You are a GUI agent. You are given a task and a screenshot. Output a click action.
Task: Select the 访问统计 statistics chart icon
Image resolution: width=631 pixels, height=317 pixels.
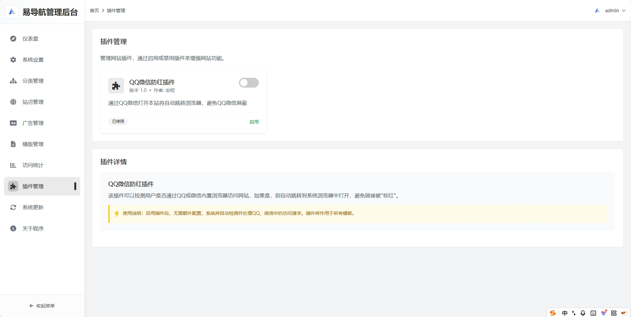click(13, 165)
